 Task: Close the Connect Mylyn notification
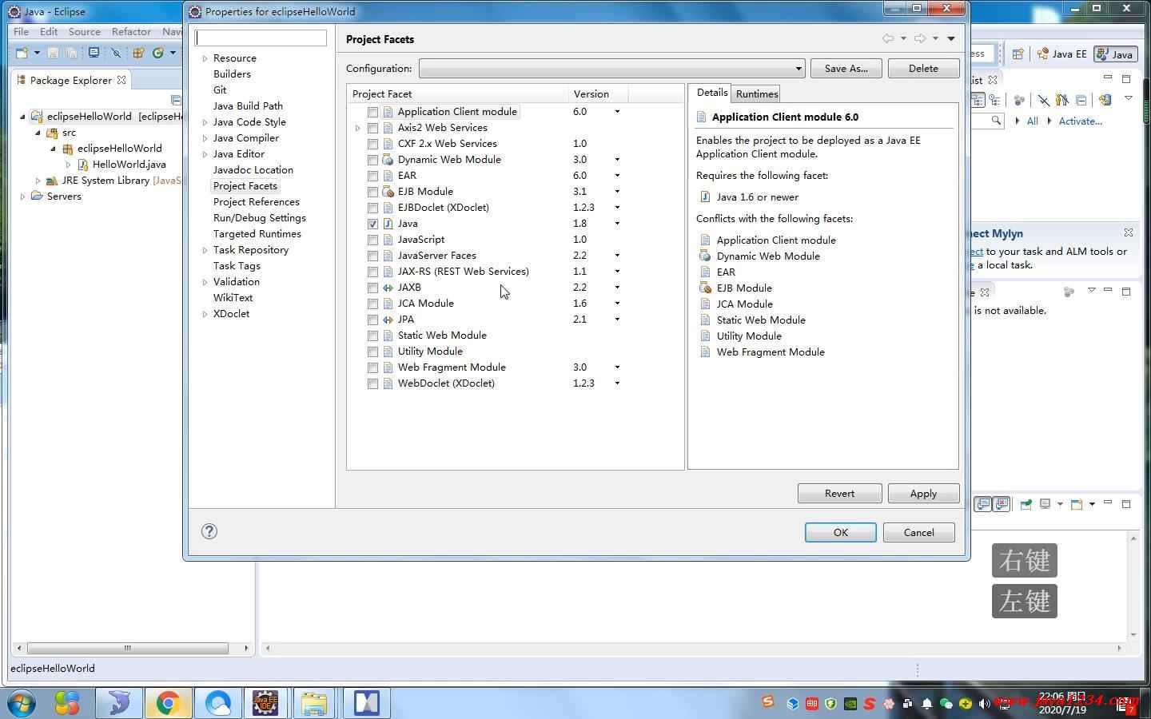click(1129, 232)
